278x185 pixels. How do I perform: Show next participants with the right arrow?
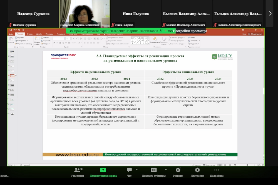(270, 13)
